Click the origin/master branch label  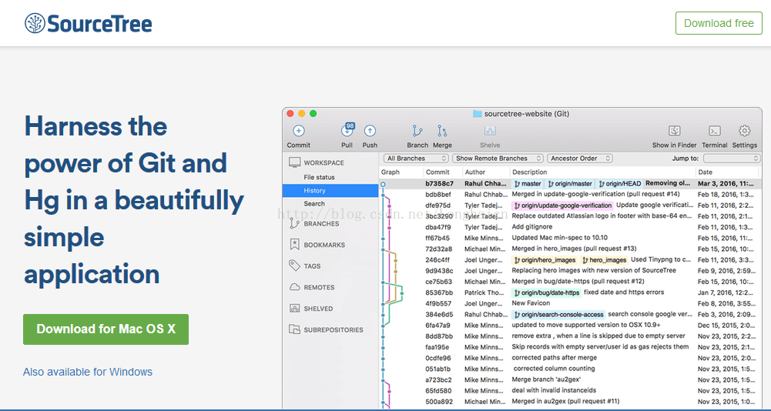pos(570,183)
